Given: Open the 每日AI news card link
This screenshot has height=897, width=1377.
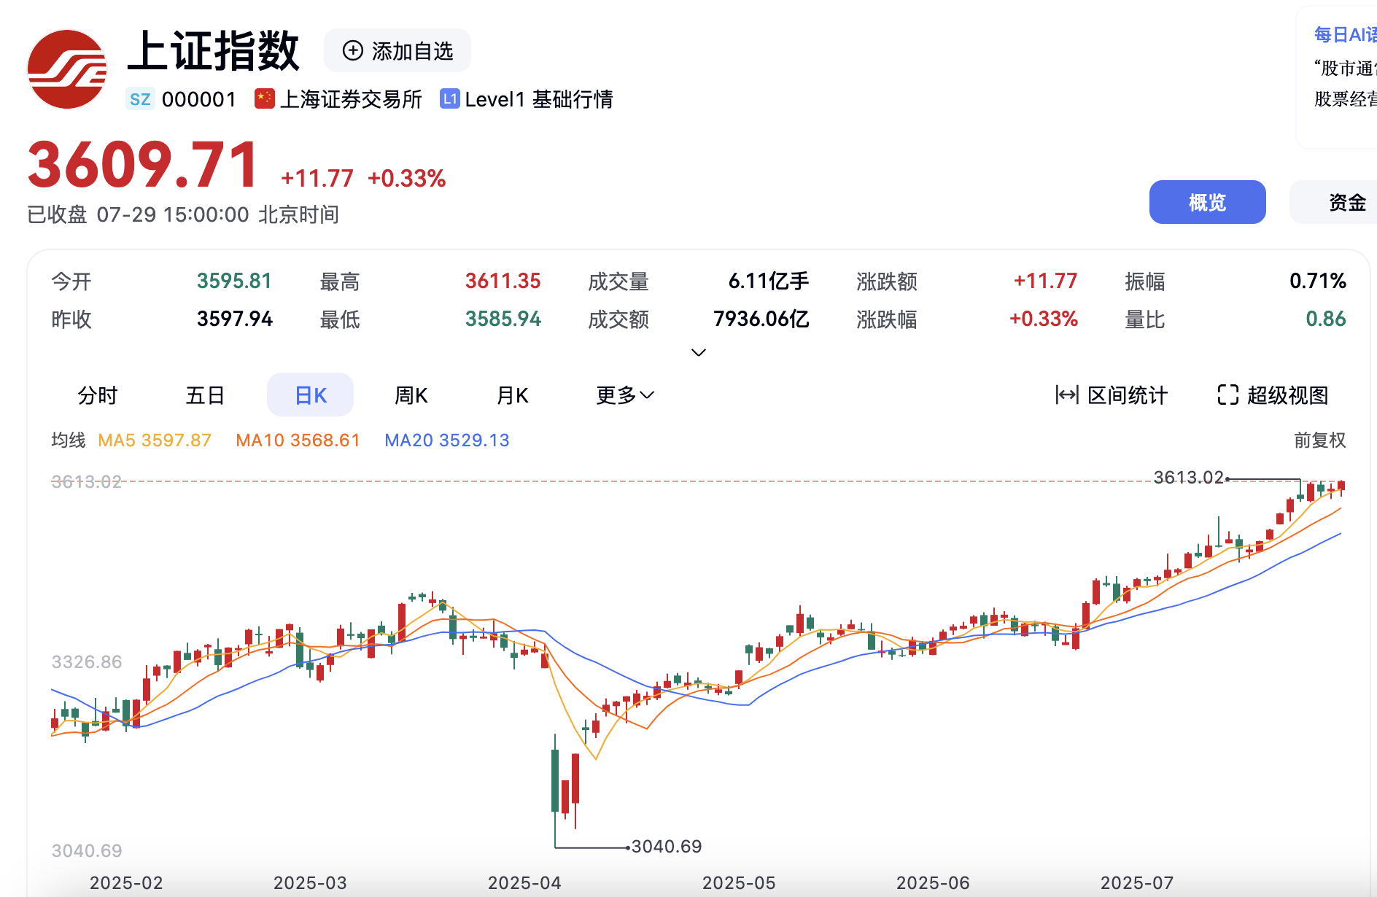Looking at the screenshot, I should click(1344, 35).
